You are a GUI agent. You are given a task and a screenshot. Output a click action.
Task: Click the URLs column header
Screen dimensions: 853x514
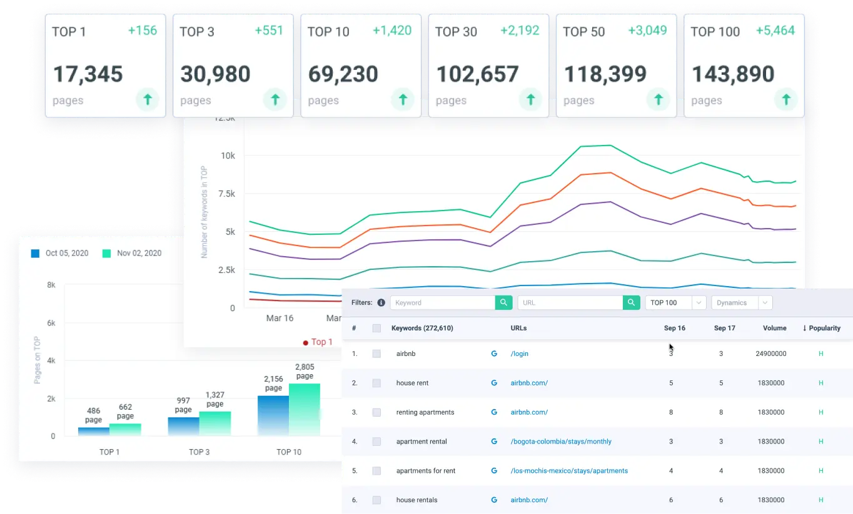pos(519,328)
